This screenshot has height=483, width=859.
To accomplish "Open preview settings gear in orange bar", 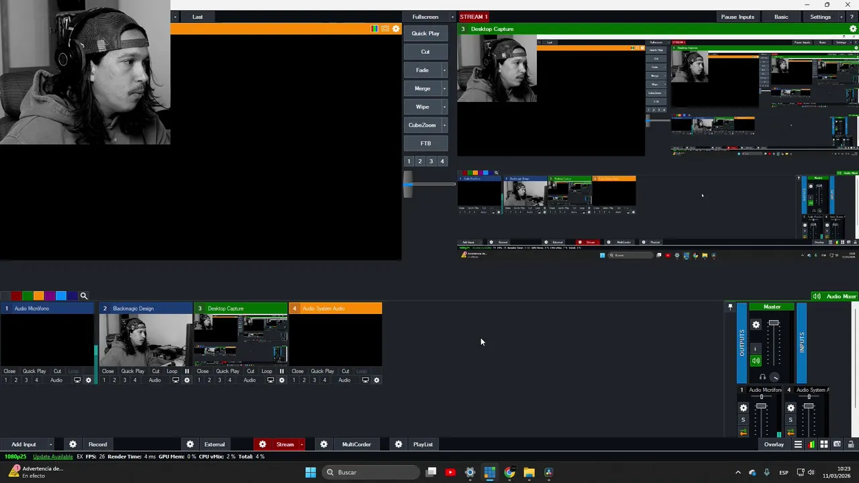I will (396, 29).
